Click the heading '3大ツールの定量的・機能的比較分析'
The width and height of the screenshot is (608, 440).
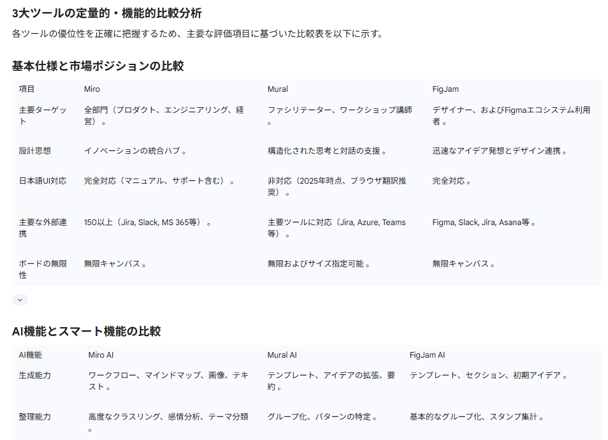coord(106,13)
